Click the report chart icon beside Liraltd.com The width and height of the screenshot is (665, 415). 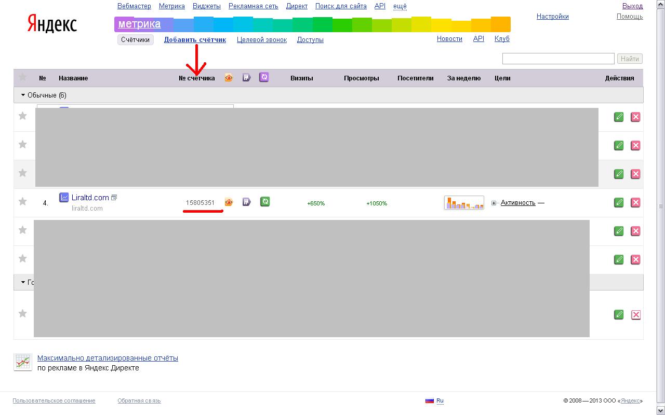pos(64,197)
